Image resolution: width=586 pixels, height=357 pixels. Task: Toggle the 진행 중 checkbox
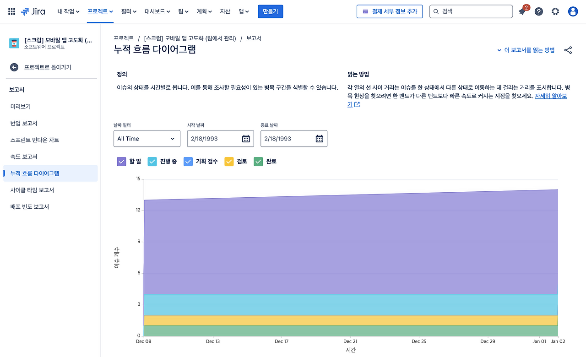click(x=152, y=161)
